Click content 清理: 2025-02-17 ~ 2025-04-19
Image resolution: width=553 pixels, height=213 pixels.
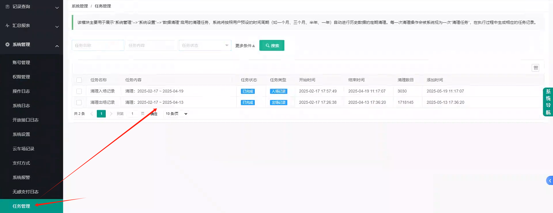(154, 91)
